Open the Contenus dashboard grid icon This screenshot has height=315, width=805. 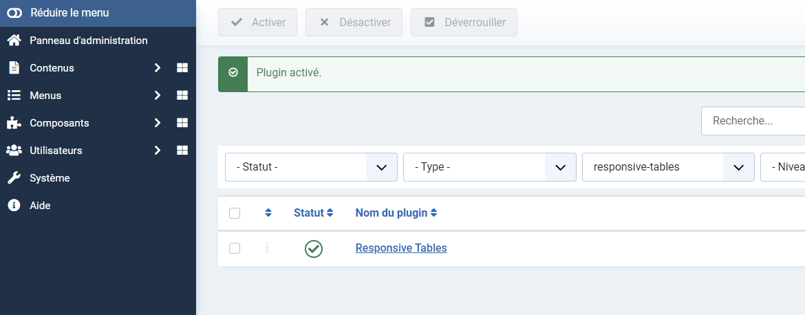coord(182,67)
